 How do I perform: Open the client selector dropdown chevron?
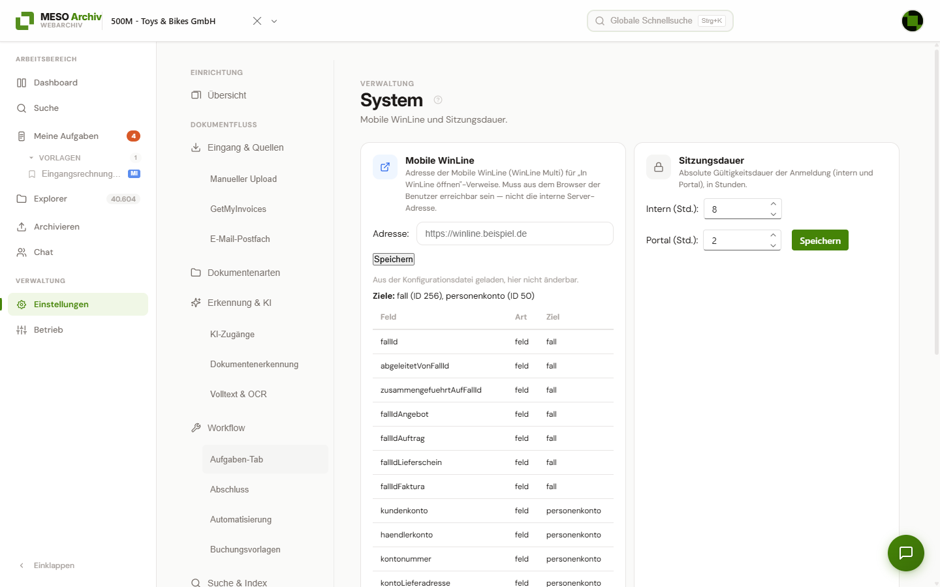pyautogui.click(x=274, y=21)
